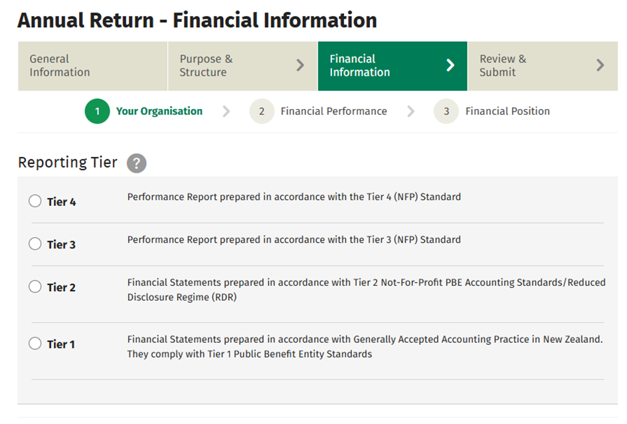Select the Tier 2 reporting option
Image resolution: width=627 pixels, height=424 pixels.
pos(35,286)
